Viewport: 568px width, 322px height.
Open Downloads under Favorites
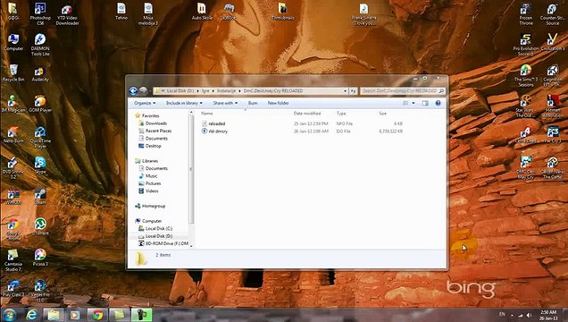pyautogui.click(x=156, y=123)
